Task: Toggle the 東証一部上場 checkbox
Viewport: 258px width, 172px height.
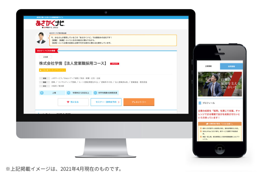Action: [201, 137]
